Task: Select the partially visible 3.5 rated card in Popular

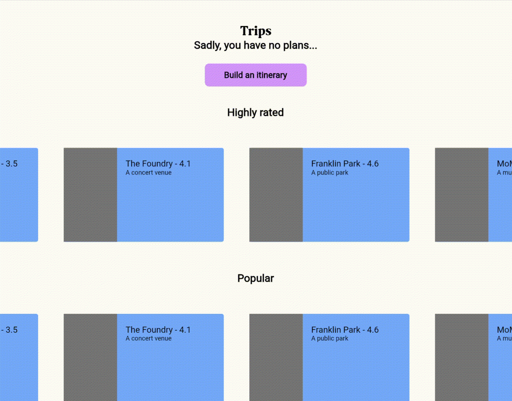Action: coord(19,357)
